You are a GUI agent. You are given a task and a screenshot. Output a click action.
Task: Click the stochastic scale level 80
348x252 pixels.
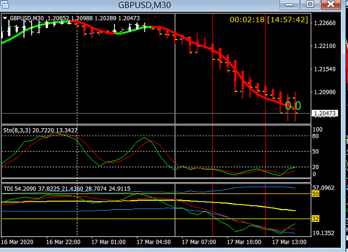(315, 136)
